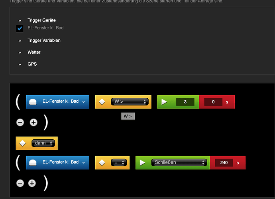Image resolution: width=275 pixels, height=199 pixels.
Task: Expand the GPS section
Action: 20,64
